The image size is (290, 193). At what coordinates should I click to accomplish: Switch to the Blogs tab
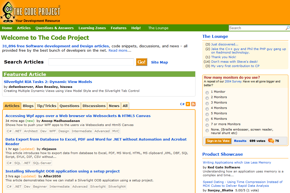coord(28,106)
